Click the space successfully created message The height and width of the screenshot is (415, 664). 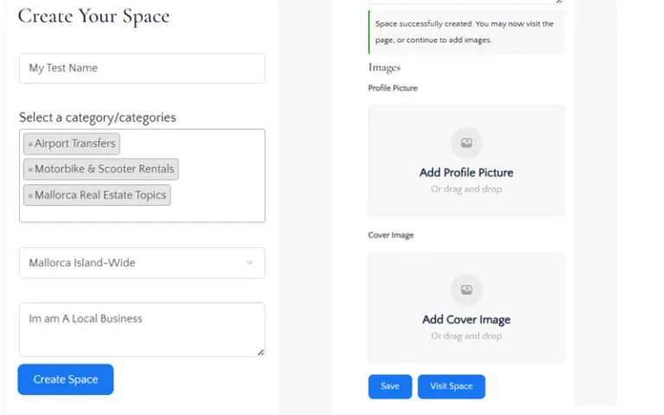pyautogui.click(x=465, y=32)
